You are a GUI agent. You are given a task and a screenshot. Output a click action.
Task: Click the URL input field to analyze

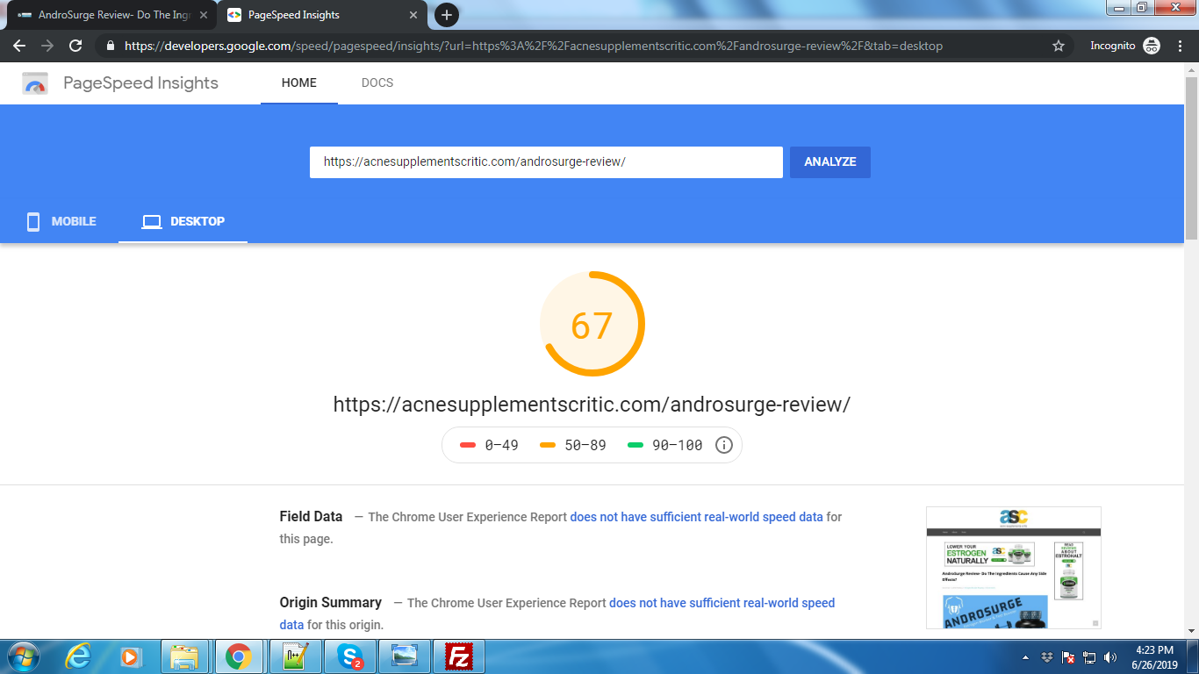(545, 162)
